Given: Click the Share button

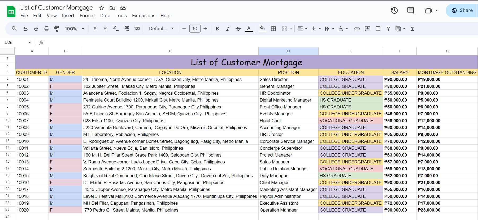Looking at the screenshot, I should 462,11.
